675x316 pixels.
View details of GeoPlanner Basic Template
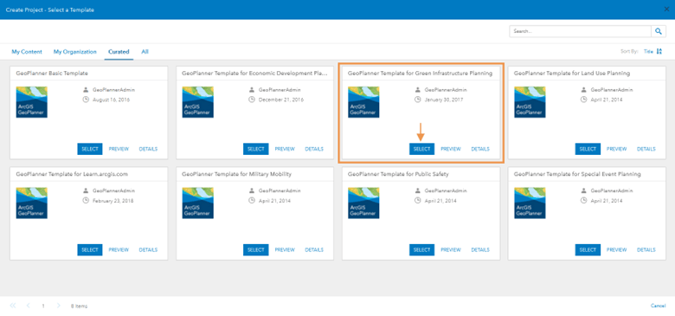click(148, 149)
